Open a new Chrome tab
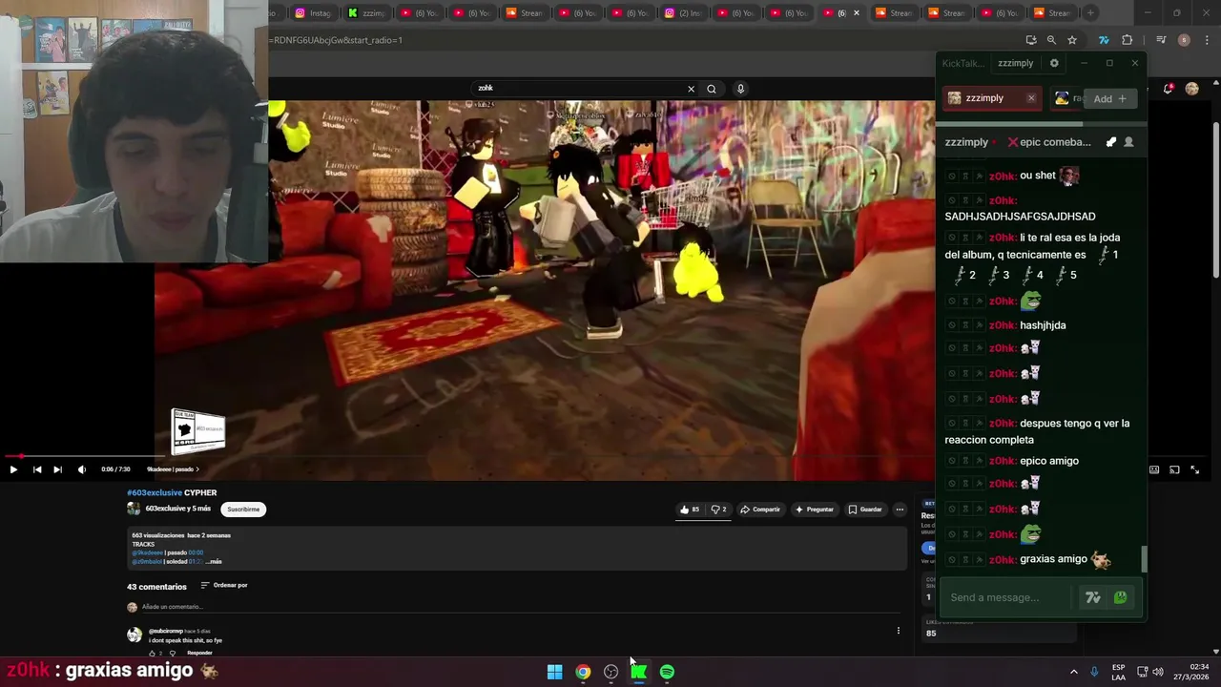Screen dimensions: 1221x687 (1090, 13)
